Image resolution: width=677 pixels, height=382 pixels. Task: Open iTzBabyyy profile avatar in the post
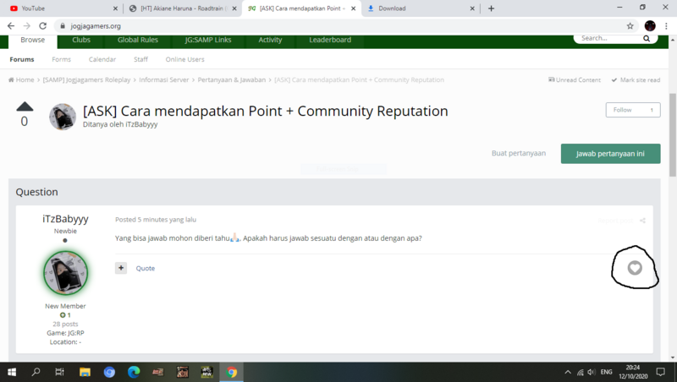66,273
